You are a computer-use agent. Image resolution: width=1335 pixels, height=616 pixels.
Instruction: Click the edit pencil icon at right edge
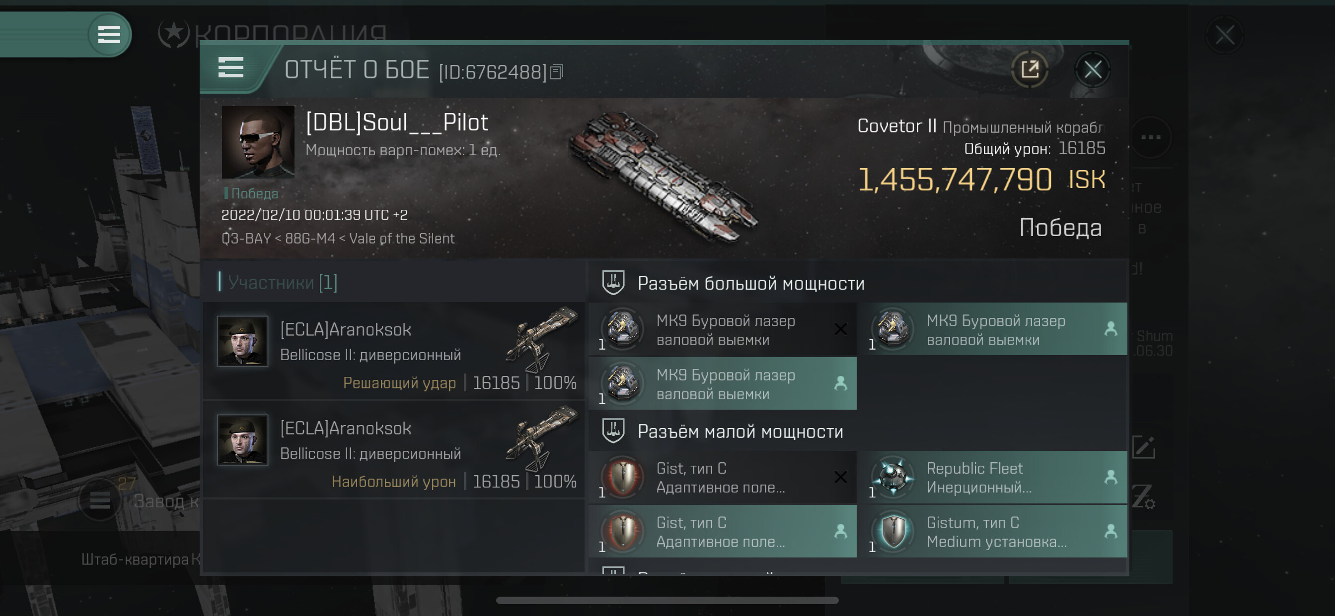pyautogui.click(x=1143, y=447)
